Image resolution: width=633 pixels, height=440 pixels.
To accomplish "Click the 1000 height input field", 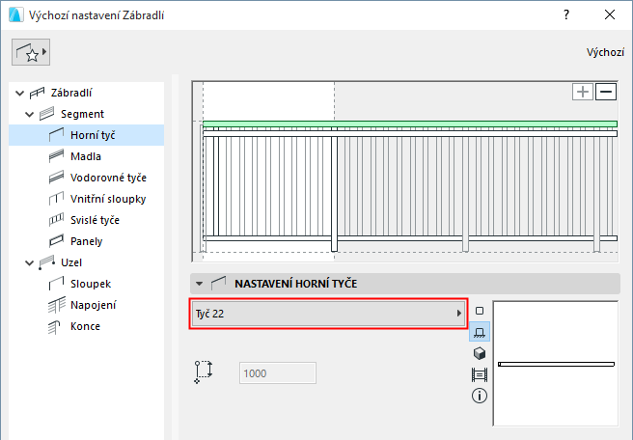I will click(278, 373).
